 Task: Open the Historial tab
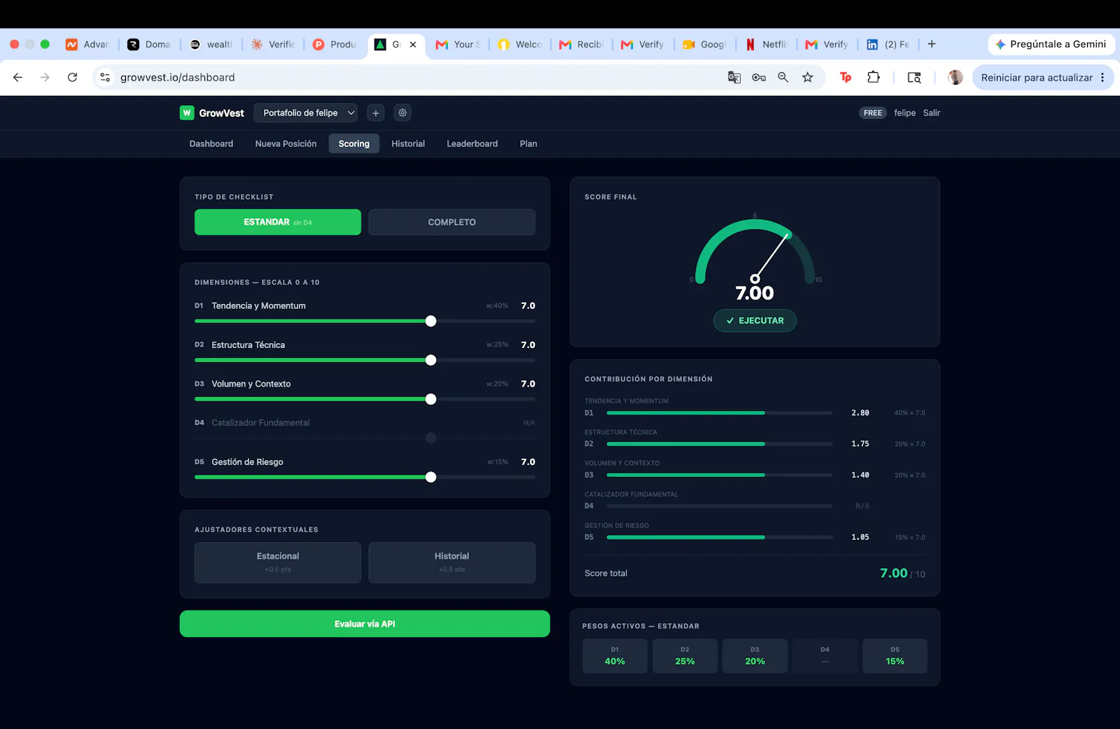pyautogui.click(x=408, y=144)
